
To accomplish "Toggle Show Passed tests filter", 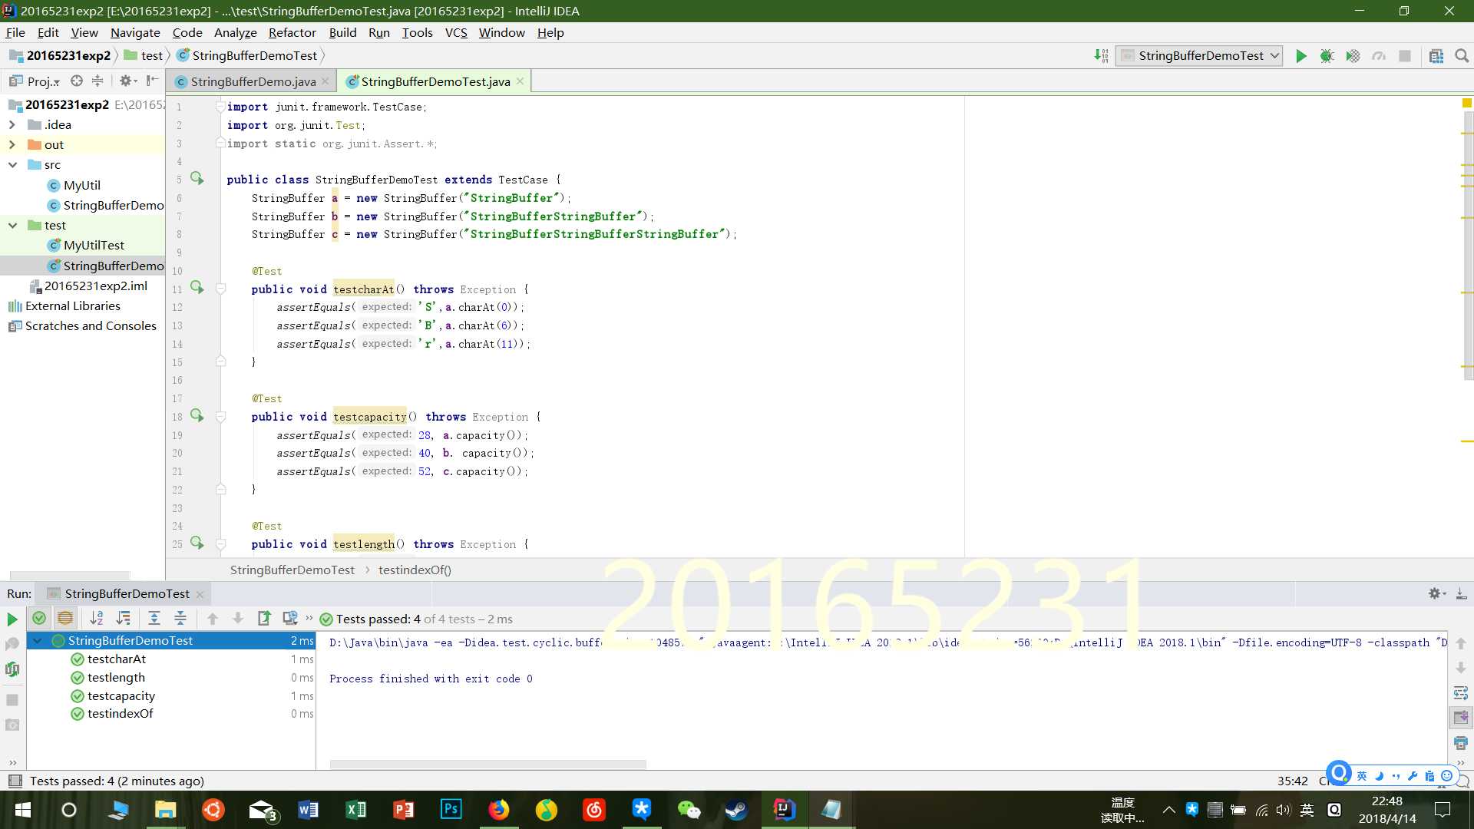I will click(39, 618).
